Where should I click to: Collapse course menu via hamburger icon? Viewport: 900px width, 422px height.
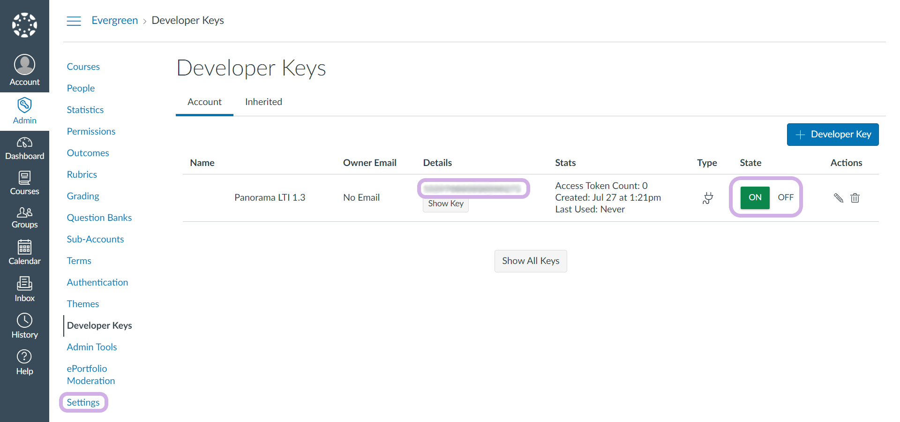click(74, 21)
